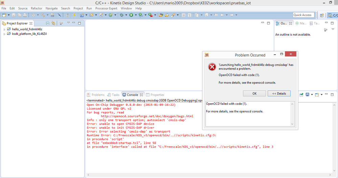The height and width of the screenshot is (178, 338).
Task: Click the Profile launch icon
Action: 141,15
